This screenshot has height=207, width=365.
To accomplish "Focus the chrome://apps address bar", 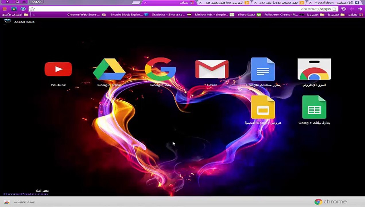I will (184, 9).
